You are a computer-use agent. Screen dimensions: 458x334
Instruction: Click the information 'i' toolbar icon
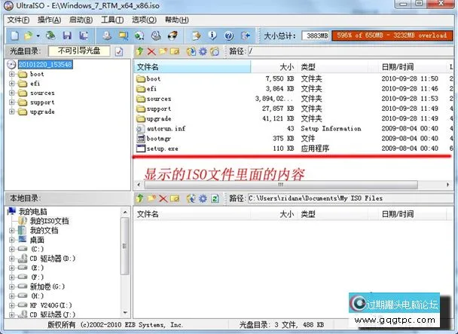tap(212, 35)
